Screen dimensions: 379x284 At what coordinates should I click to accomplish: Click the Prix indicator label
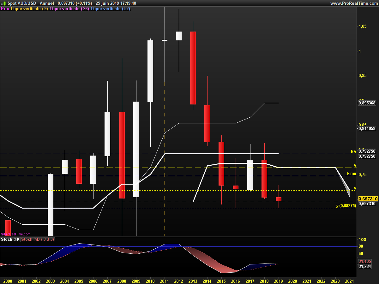coord(5,9)
